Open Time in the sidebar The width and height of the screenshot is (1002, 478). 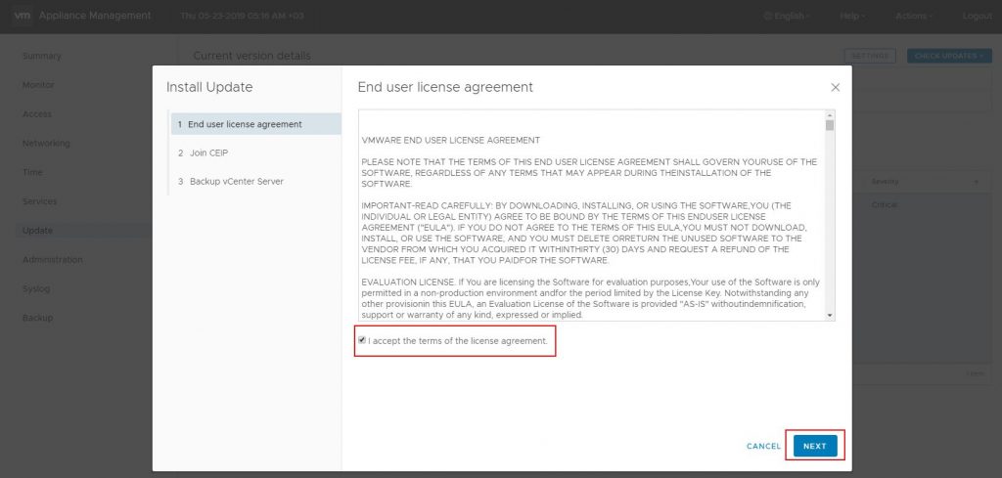(32, 172)
